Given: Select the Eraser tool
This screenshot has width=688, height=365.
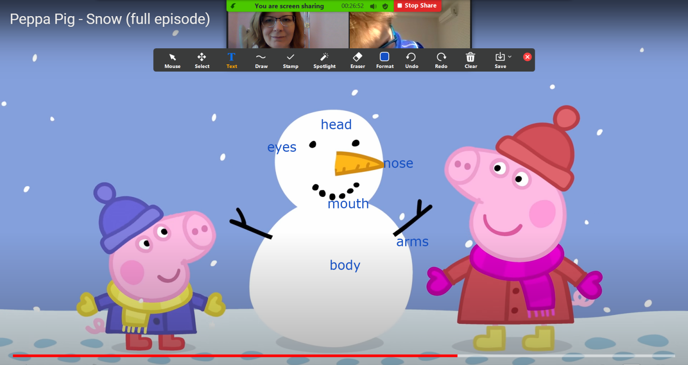Looking at the screenshot, I should (x=357, y=60).
